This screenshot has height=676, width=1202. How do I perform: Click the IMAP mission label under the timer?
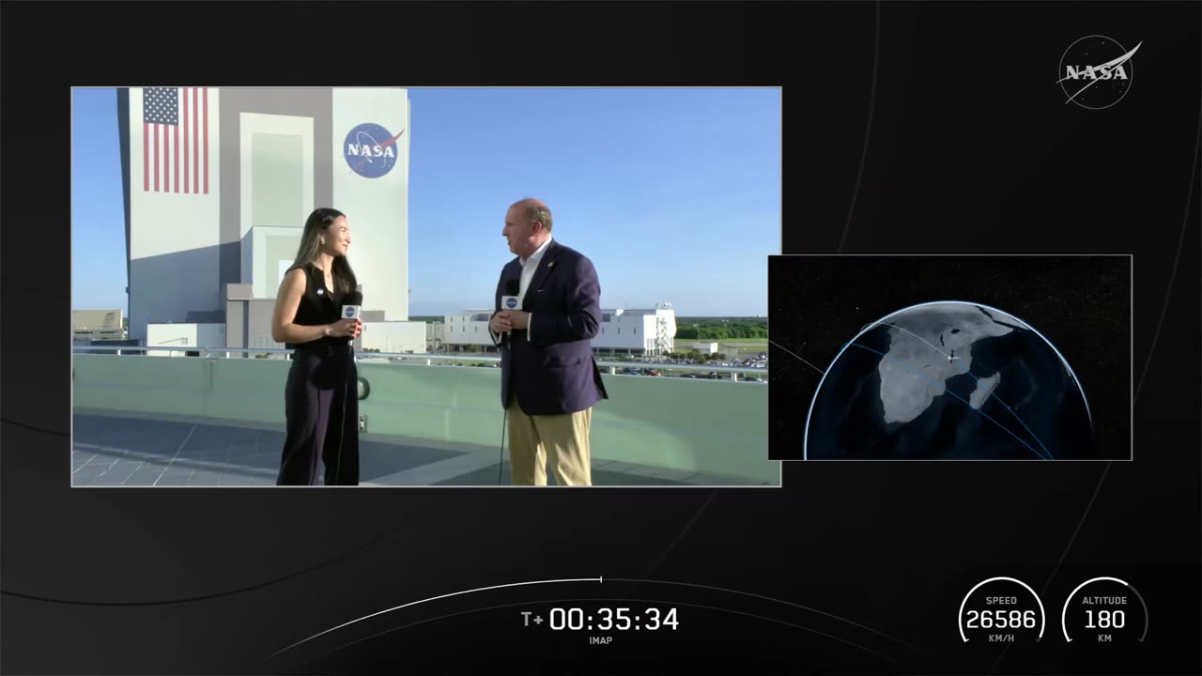coord(600,641)
